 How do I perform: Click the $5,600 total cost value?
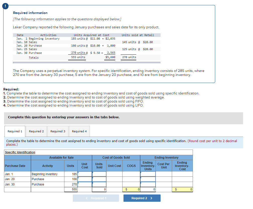coord(110,57)
